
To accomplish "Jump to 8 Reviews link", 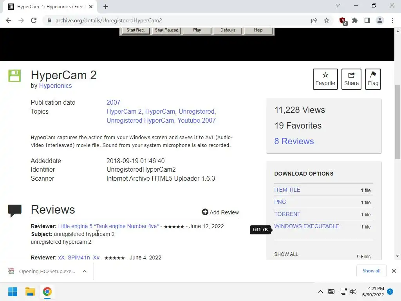I will click(294, 141).
